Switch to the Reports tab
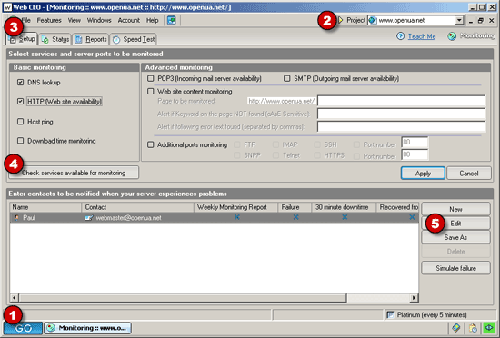 (x=91, y=39)
